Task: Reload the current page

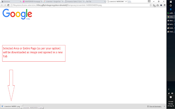Action: point(8,5)
